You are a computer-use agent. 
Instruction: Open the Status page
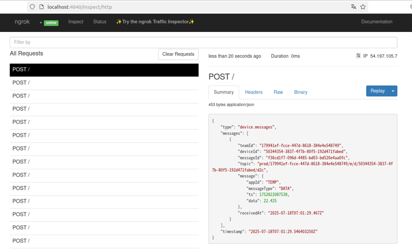(x=99, y=22)
